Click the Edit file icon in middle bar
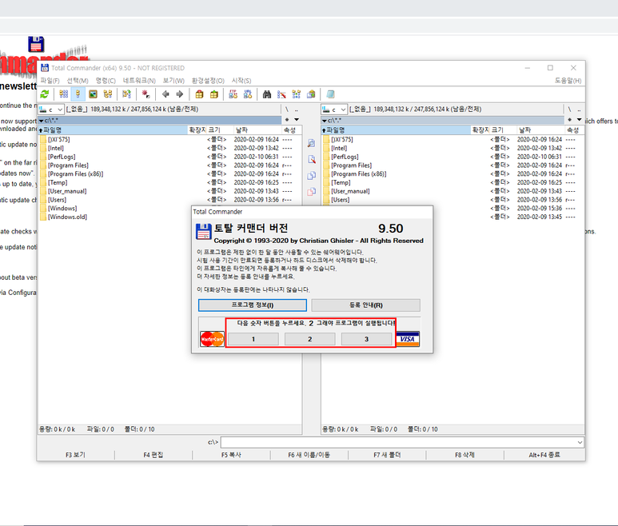This screenshot has height=526, width=618. (311, 159)
